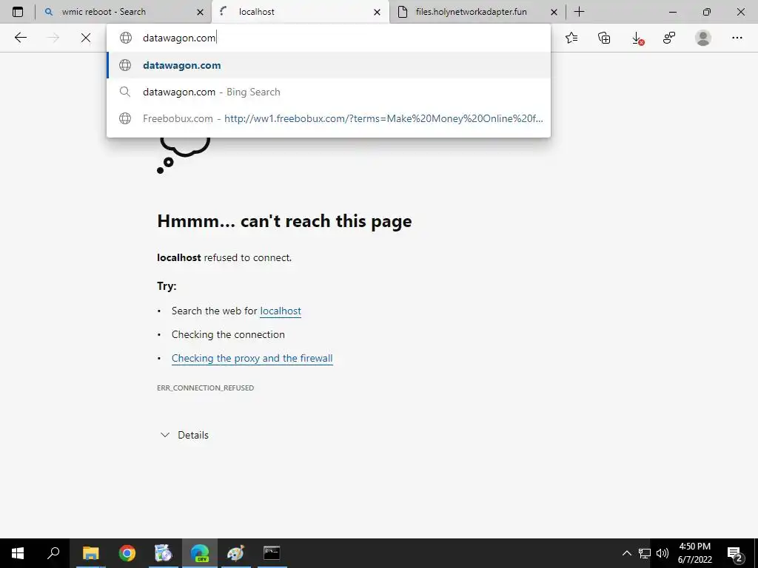This screenshot has width=758, height=568.
Task: Close the localhost tab
Action: point(377,12)
